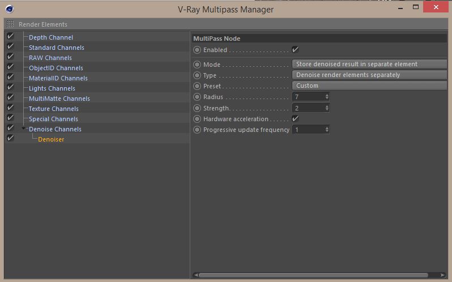Select Special Channels in tree

click(53, 119)
